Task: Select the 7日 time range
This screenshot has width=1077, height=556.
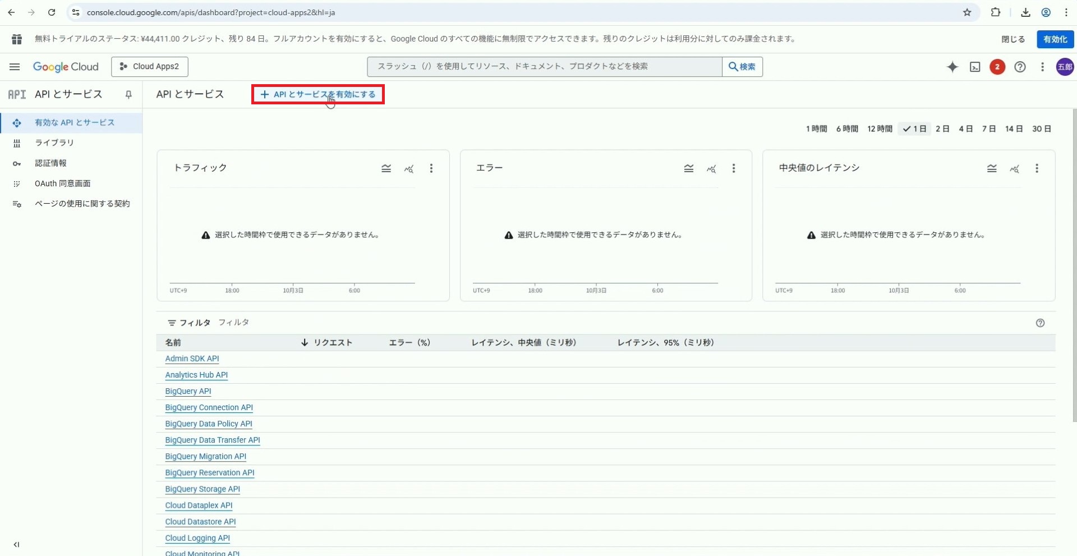Action: [x=988, y=129]
